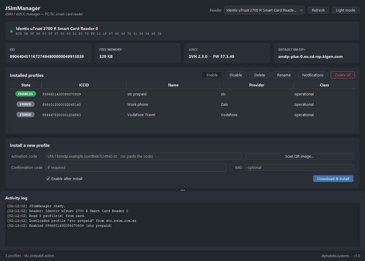The width and height of the screenshot is (365, 261).
Task: Select the STORED badge of Vodafone Travel
Action: (x=25, y=115)
